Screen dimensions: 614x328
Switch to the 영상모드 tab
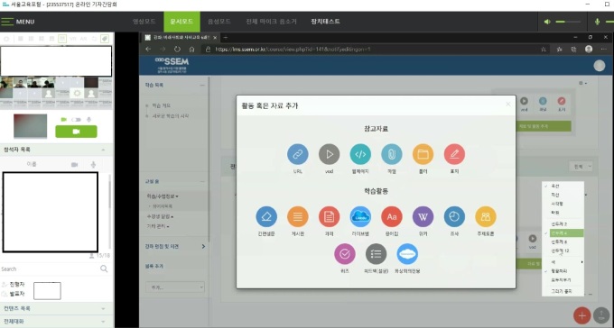[144, 22]
